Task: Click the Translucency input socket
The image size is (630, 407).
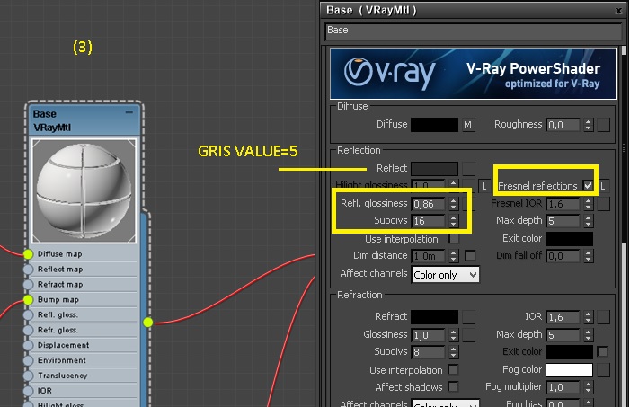Action: click(28, 376)
